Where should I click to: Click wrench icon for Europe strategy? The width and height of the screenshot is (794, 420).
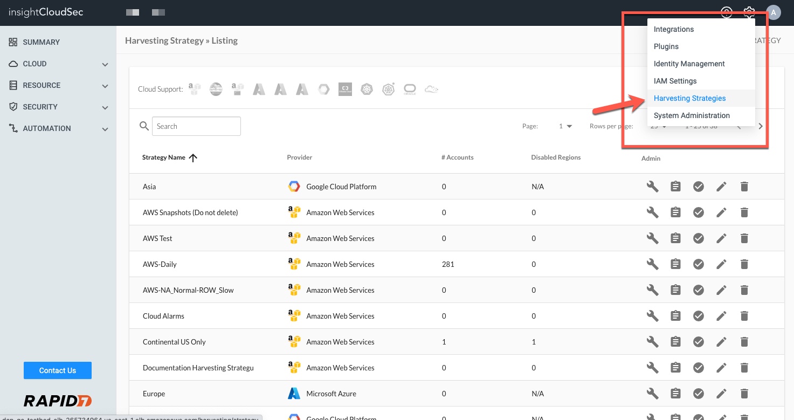click(652, 394)
